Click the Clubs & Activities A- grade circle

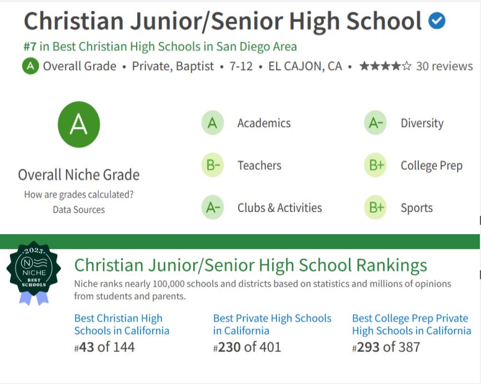pyautogui.click(x=213, y=208)
